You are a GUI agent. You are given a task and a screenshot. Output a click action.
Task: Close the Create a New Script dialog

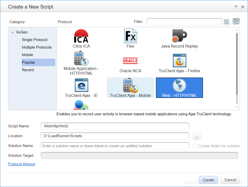tap(243, 7)
